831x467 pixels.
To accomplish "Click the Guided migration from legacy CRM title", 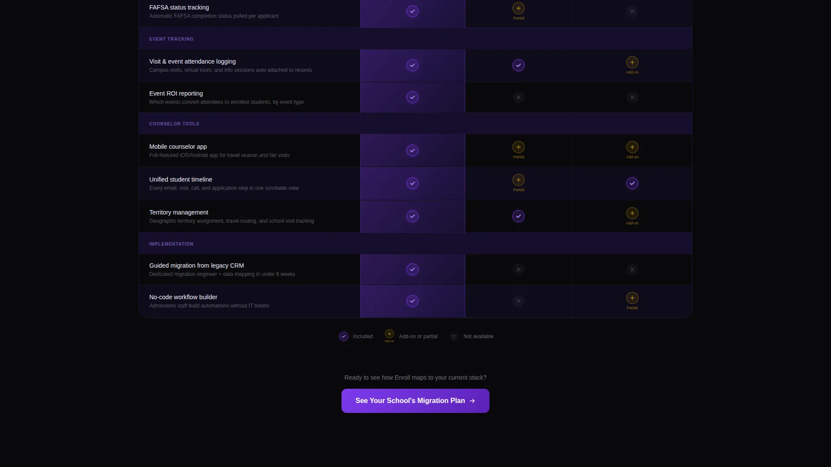I will [196, 265].
